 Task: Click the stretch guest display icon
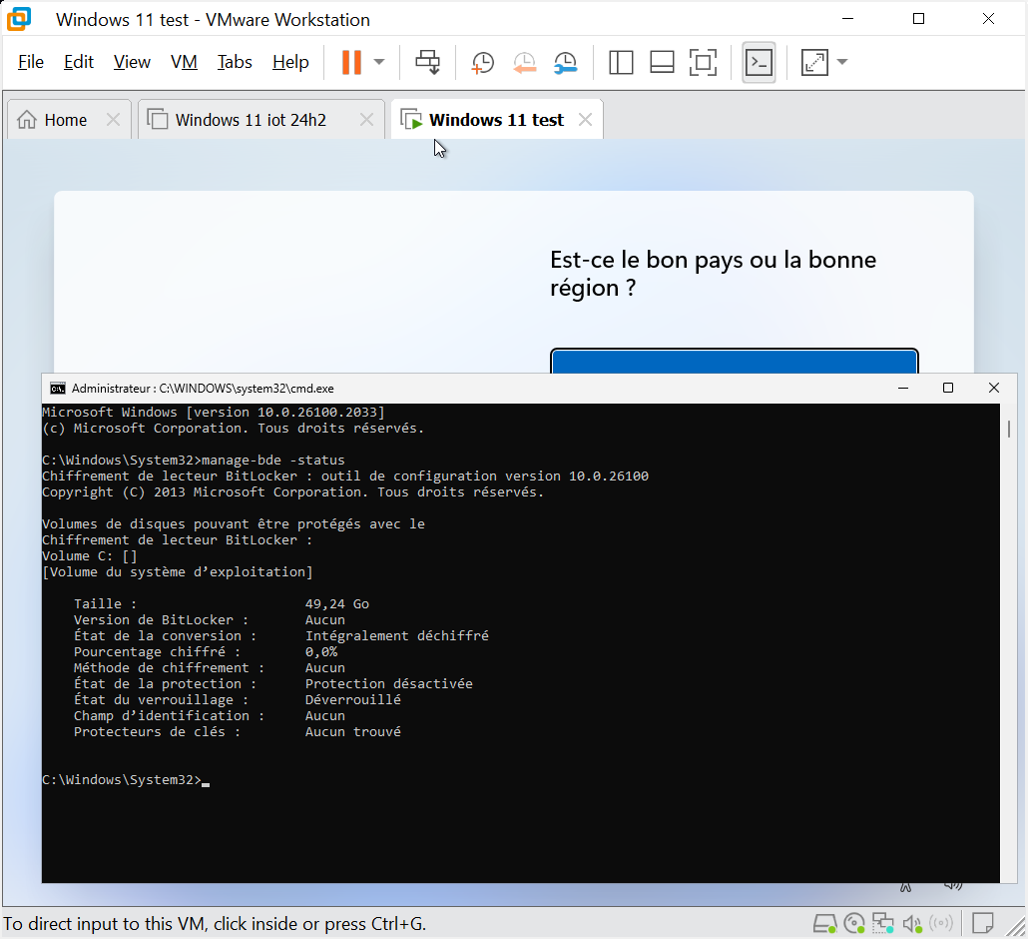click(x=815, y=62)
